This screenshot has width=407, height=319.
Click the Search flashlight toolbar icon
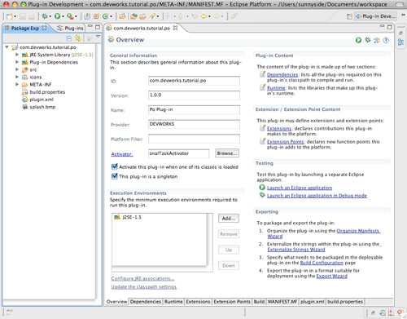coord(152,16)
